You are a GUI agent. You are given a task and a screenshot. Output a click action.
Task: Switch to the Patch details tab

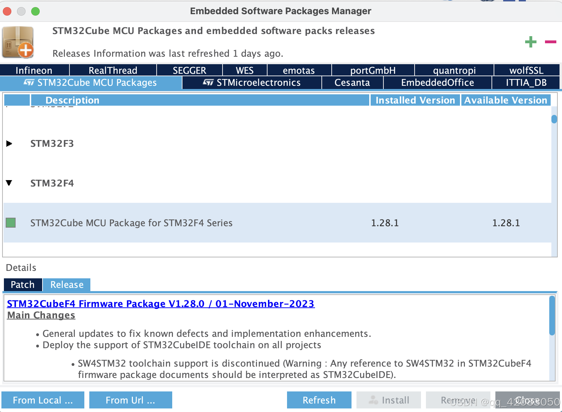tap(23, 285)
